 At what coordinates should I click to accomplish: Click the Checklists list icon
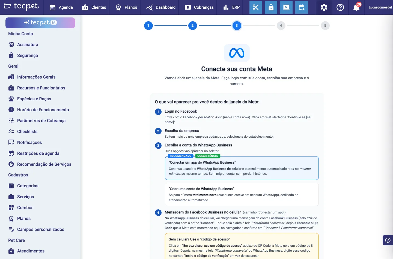(x=11, y=131)
